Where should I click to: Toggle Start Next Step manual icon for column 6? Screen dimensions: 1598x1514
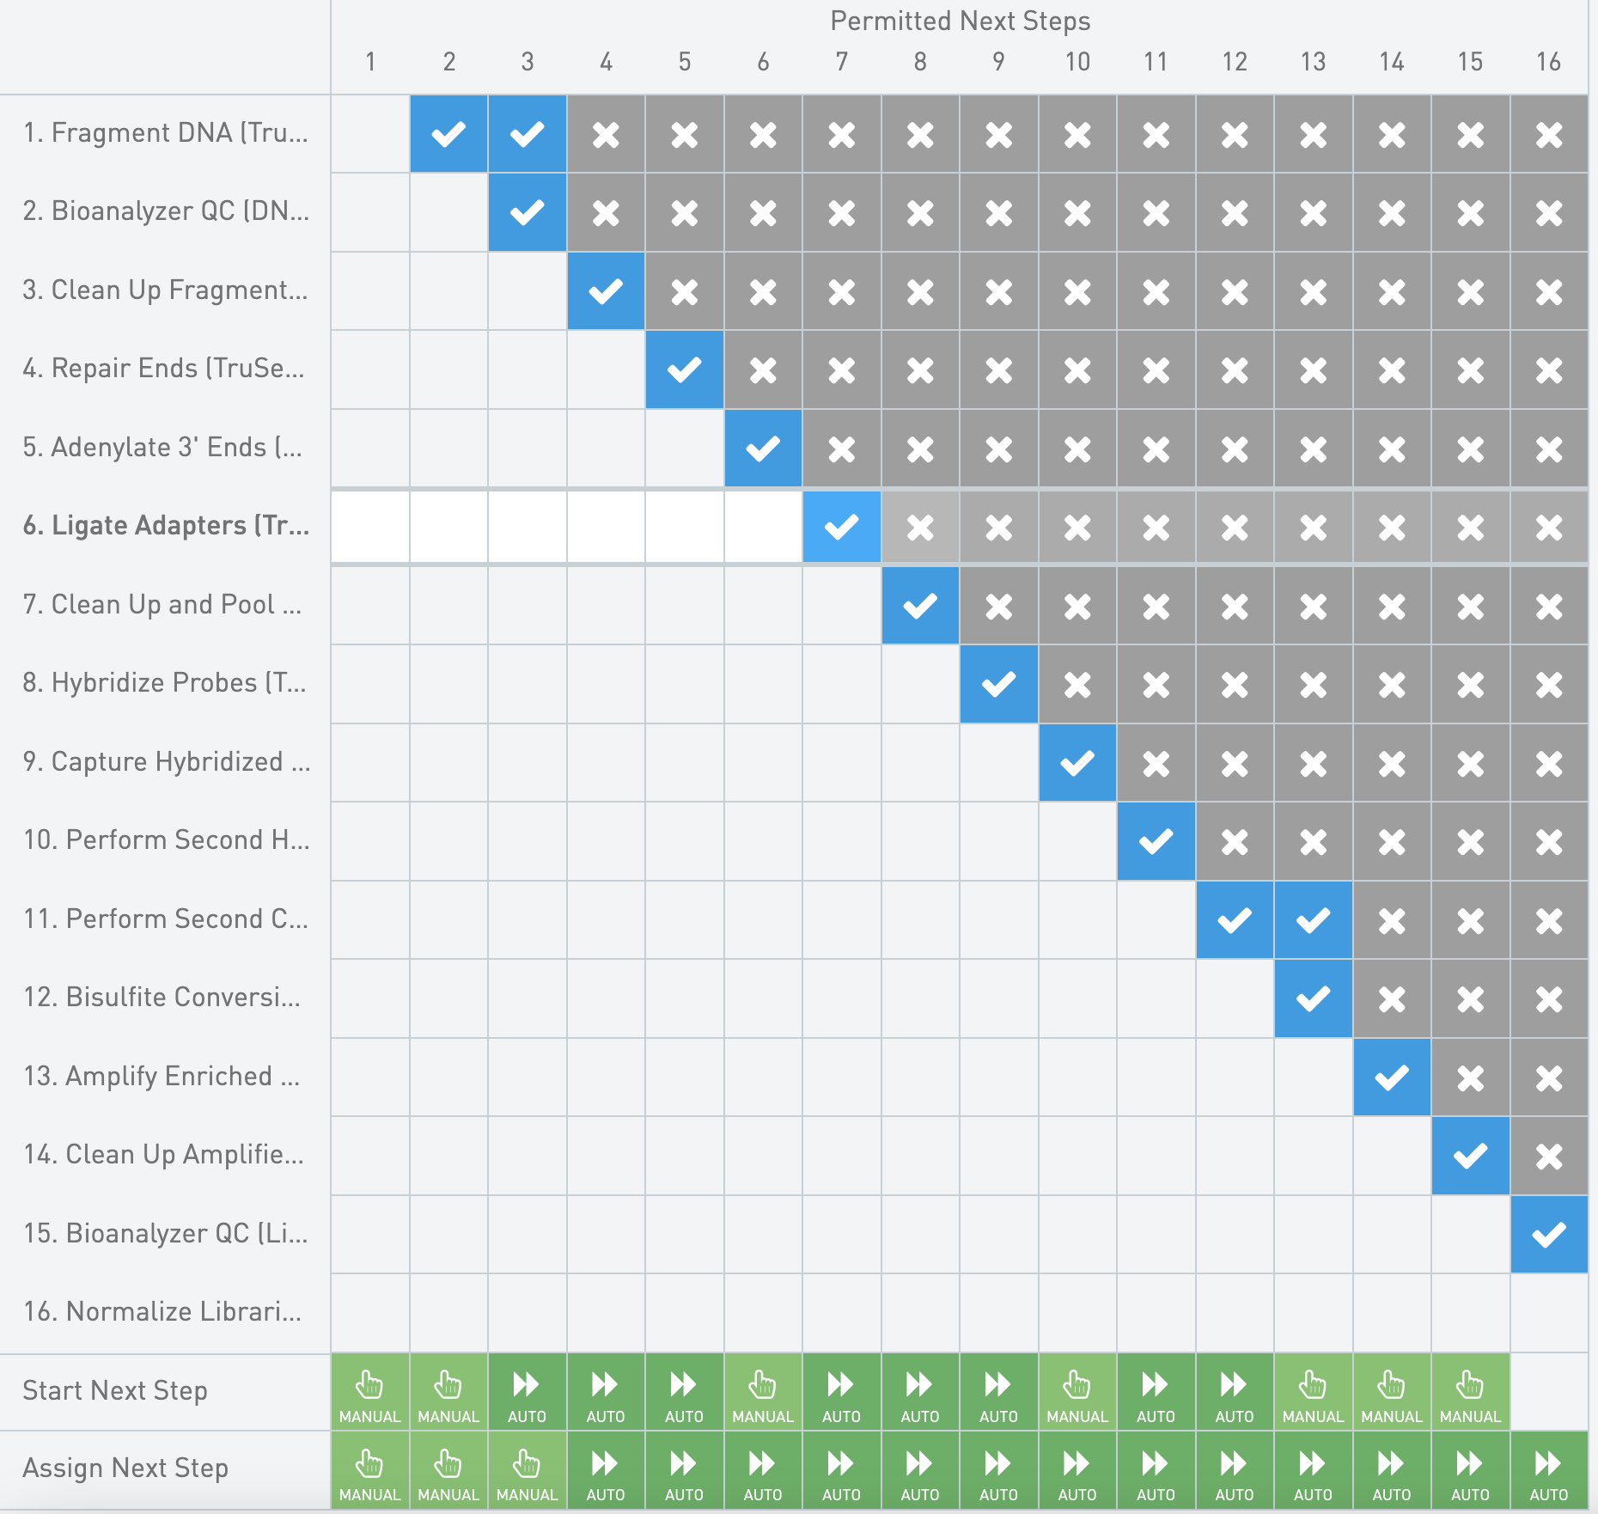coord(763,1392)
